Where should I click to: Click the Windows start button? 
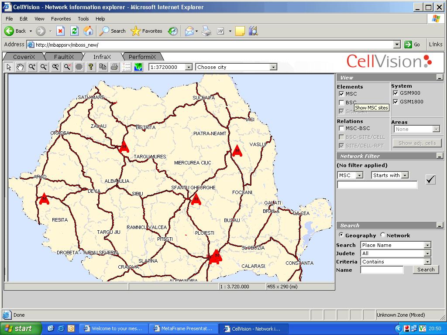(20, 328)
